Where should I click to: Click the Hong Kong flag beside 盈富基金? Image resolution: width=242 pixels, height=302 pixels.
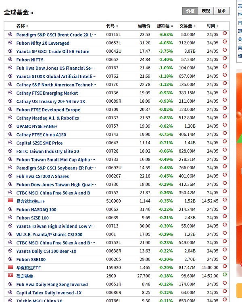tap(10, 276)
